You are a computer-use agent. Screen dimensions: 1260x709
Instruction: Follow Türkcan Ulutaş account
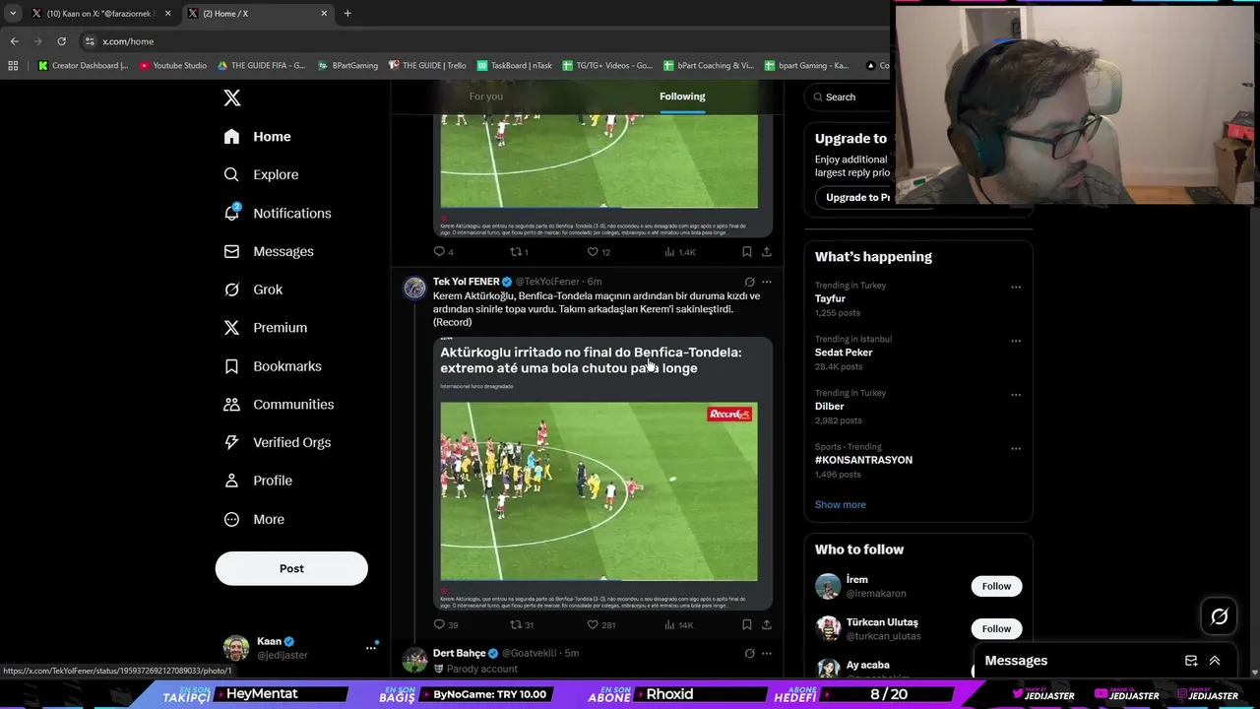(x=996, y=628)
